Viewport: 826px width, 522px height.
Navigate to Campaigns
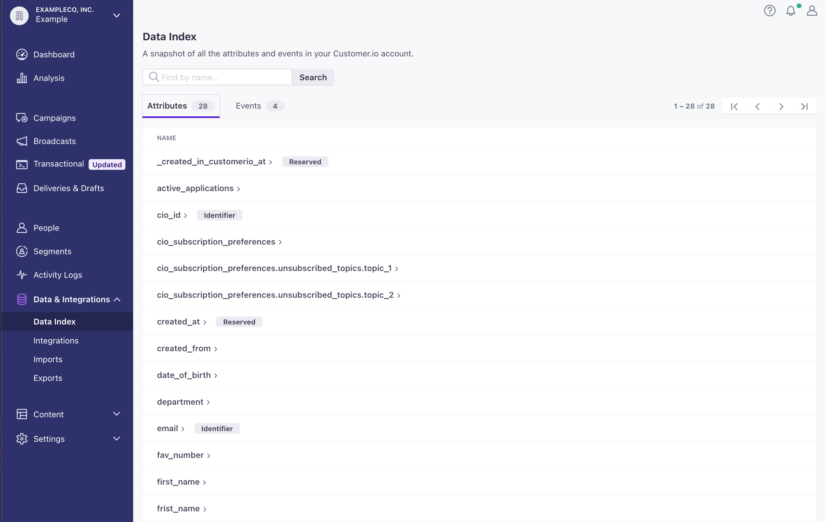tap(54, 117)
